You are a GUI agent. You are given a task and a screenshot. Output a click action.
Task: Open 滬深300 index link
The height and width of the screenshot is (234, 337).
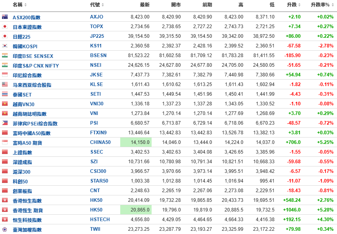coord(21,172)
